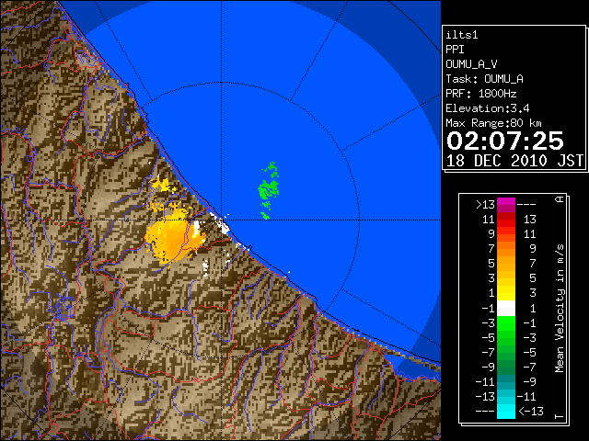
Task: Click the red 11 legend swatch
Action: point(506,220)
